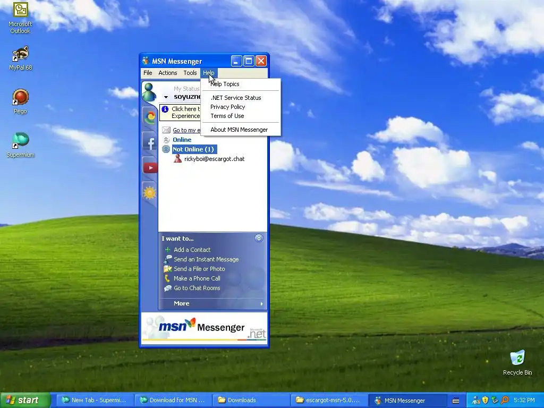Collapse the I want to... panel chevron

(259, 238)
